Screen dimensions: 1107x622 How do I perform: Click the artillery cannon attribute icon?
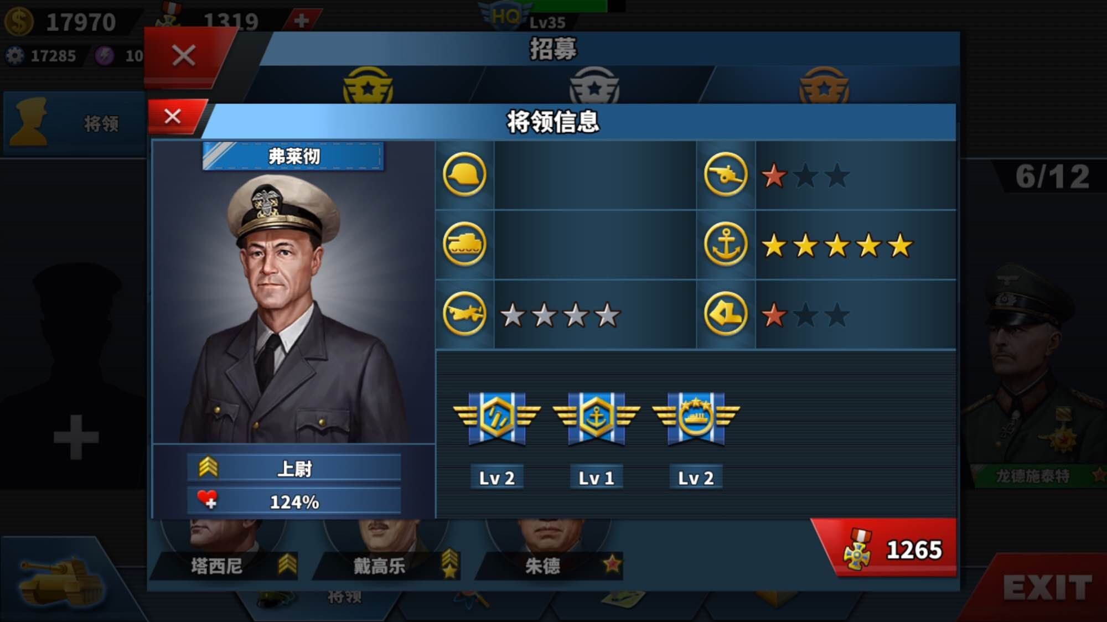(725, 175)
